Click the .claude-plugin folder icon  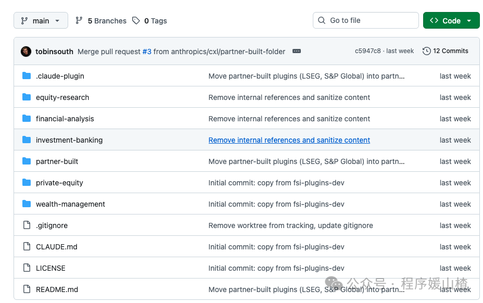tap(27, 76)
